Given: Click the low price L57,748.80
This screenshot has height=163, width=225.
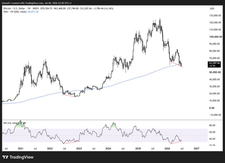Looking at the screenshot, I should pos(73,9).
